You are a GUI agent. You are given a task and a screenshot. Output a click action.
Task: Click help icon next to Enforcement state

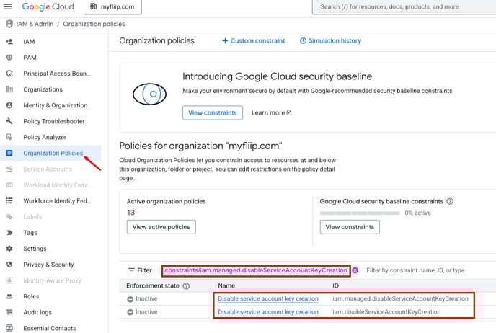click(x=186, y=286)
